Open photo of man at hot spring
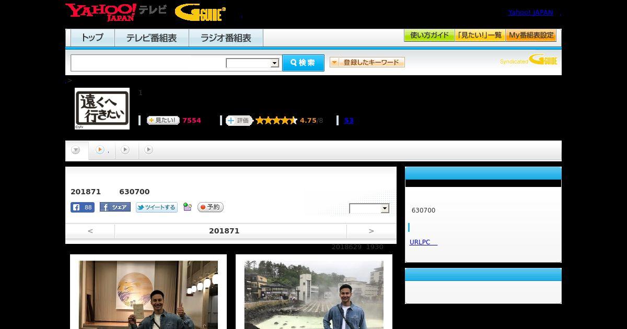This screenshot has width=627, height=329. pos(314,295)
